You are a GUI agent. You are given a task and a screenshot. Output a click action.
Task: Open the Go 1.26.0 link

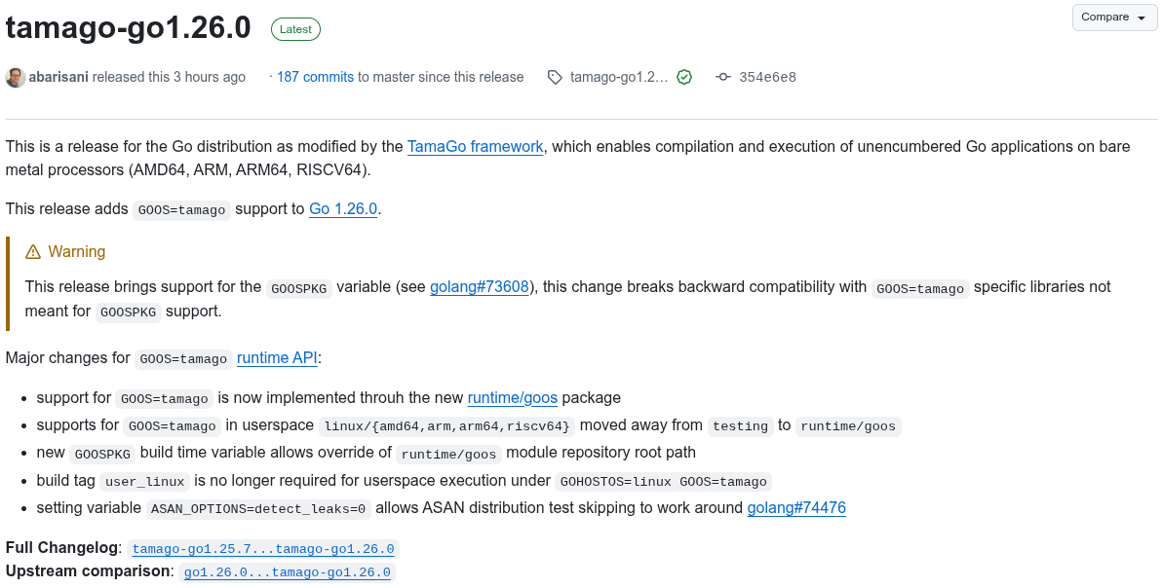point(343,209)
